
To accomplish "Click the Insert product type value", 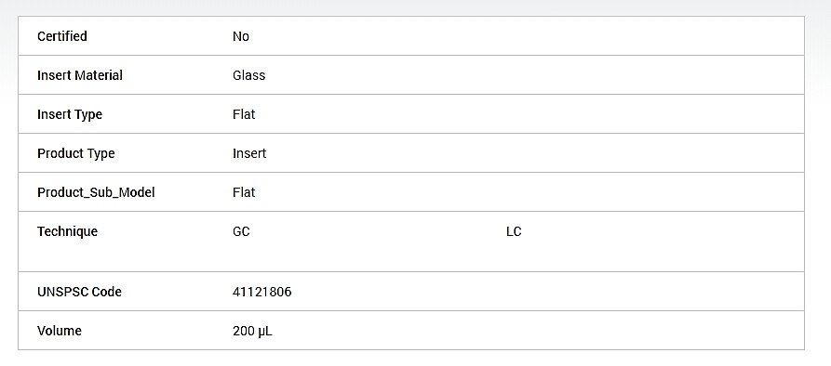I will pyautogui.click(x=249, y=154).
